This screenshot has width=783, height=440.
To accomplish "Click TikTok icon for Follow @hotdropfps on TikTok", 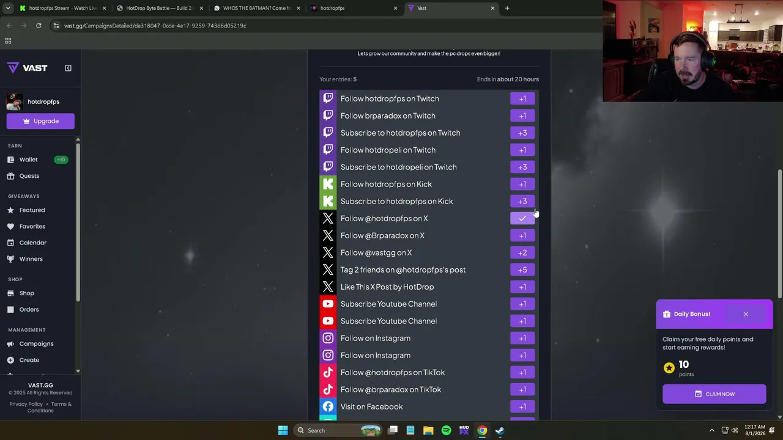I will tap(328, 372).
